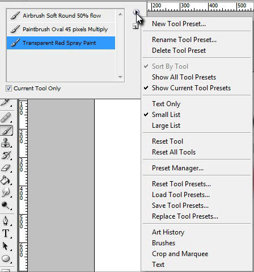
Task: Select the Paint Bucket tool
Action: (x=6, y=181)
